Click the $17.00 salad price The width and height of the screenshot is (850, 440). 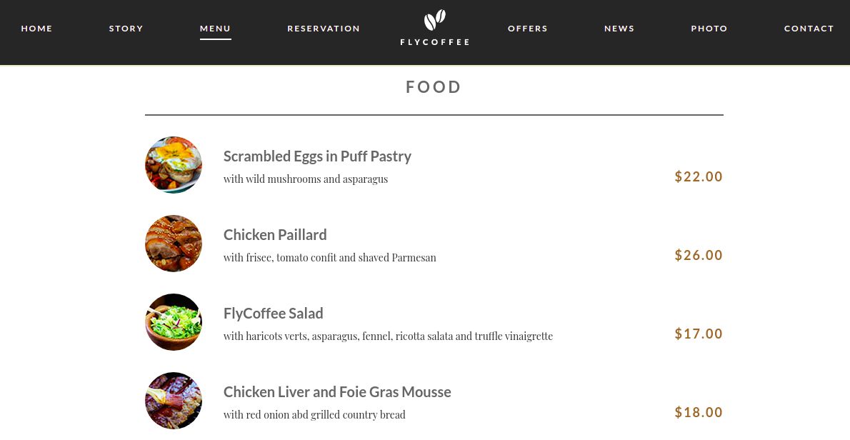coord(699,334)
